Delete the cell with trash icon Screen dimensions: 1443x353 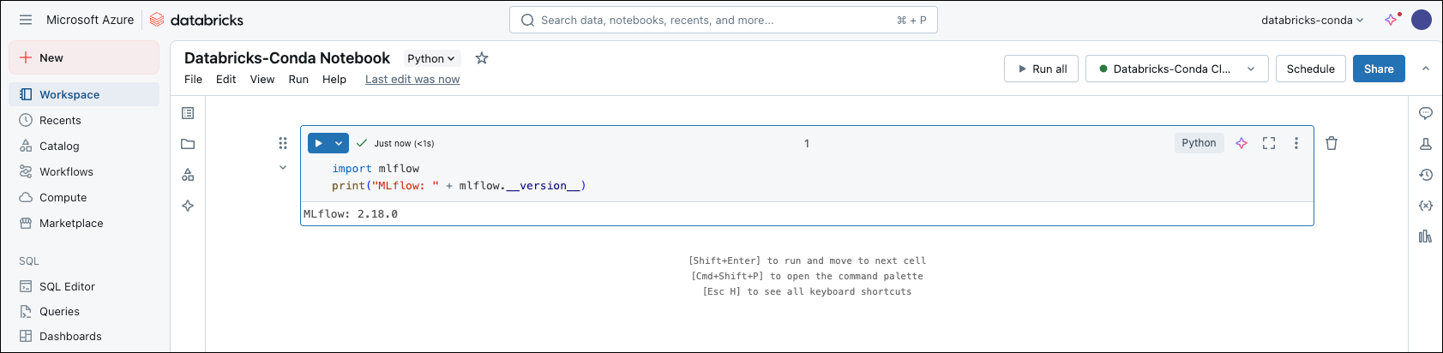click(1332, 143)
